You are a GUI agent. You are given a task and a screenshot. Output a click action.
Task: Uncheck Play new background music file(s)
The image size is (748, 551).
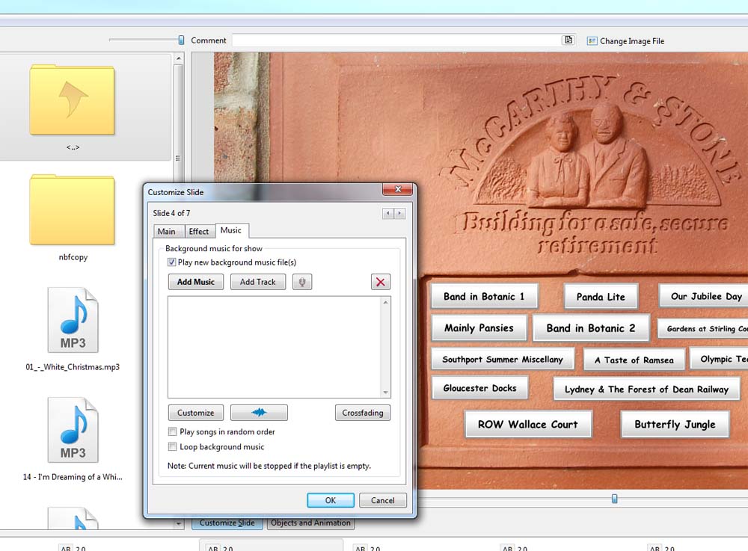pyautogui.click(x=172, y=262)
